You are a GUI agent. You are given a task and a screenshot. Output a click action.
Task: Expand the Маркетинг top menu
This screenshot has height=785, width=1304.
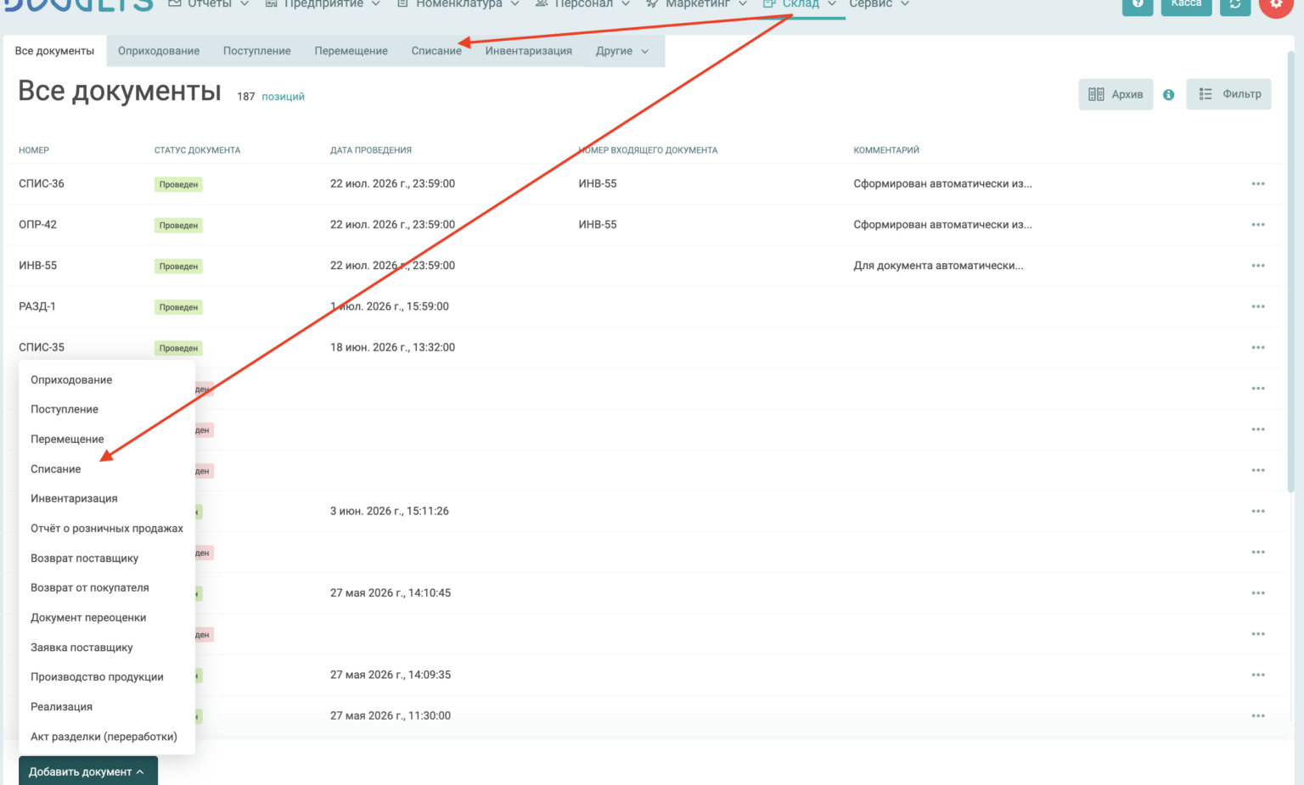(697, 4)
